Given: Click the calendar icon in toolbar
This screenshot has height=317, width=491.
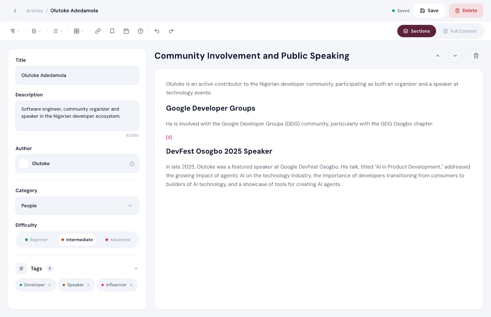Looking at the screenshot, I should [126, 31].
